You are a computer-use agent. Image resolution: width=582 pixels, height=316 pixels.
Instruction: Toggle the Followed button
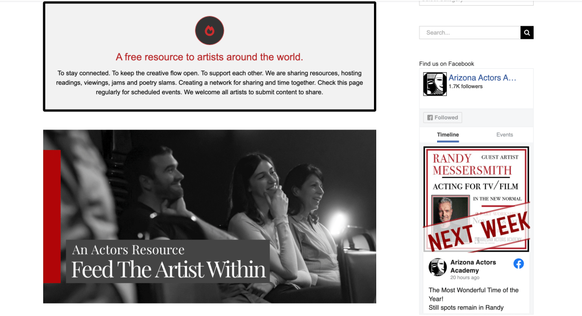[x=442, y=118]
